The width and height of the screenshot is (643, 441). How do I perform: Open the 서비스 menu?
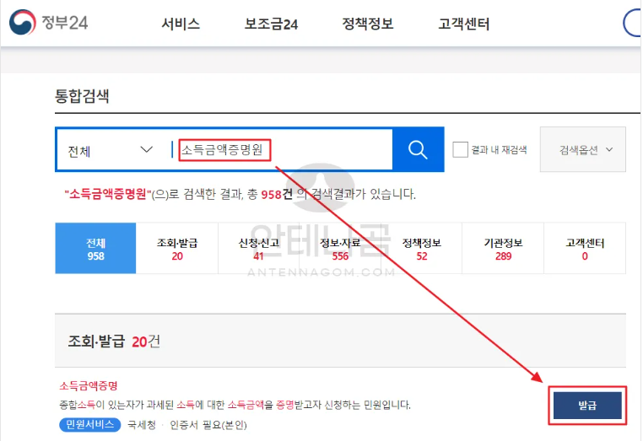pyautogui.click(x=181, y=24)
